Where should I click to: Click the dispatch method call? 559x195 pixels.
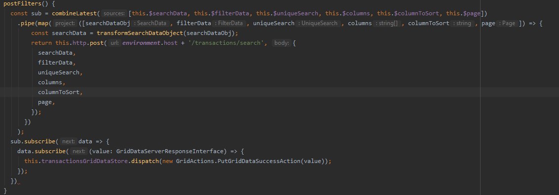pos(145,161)
